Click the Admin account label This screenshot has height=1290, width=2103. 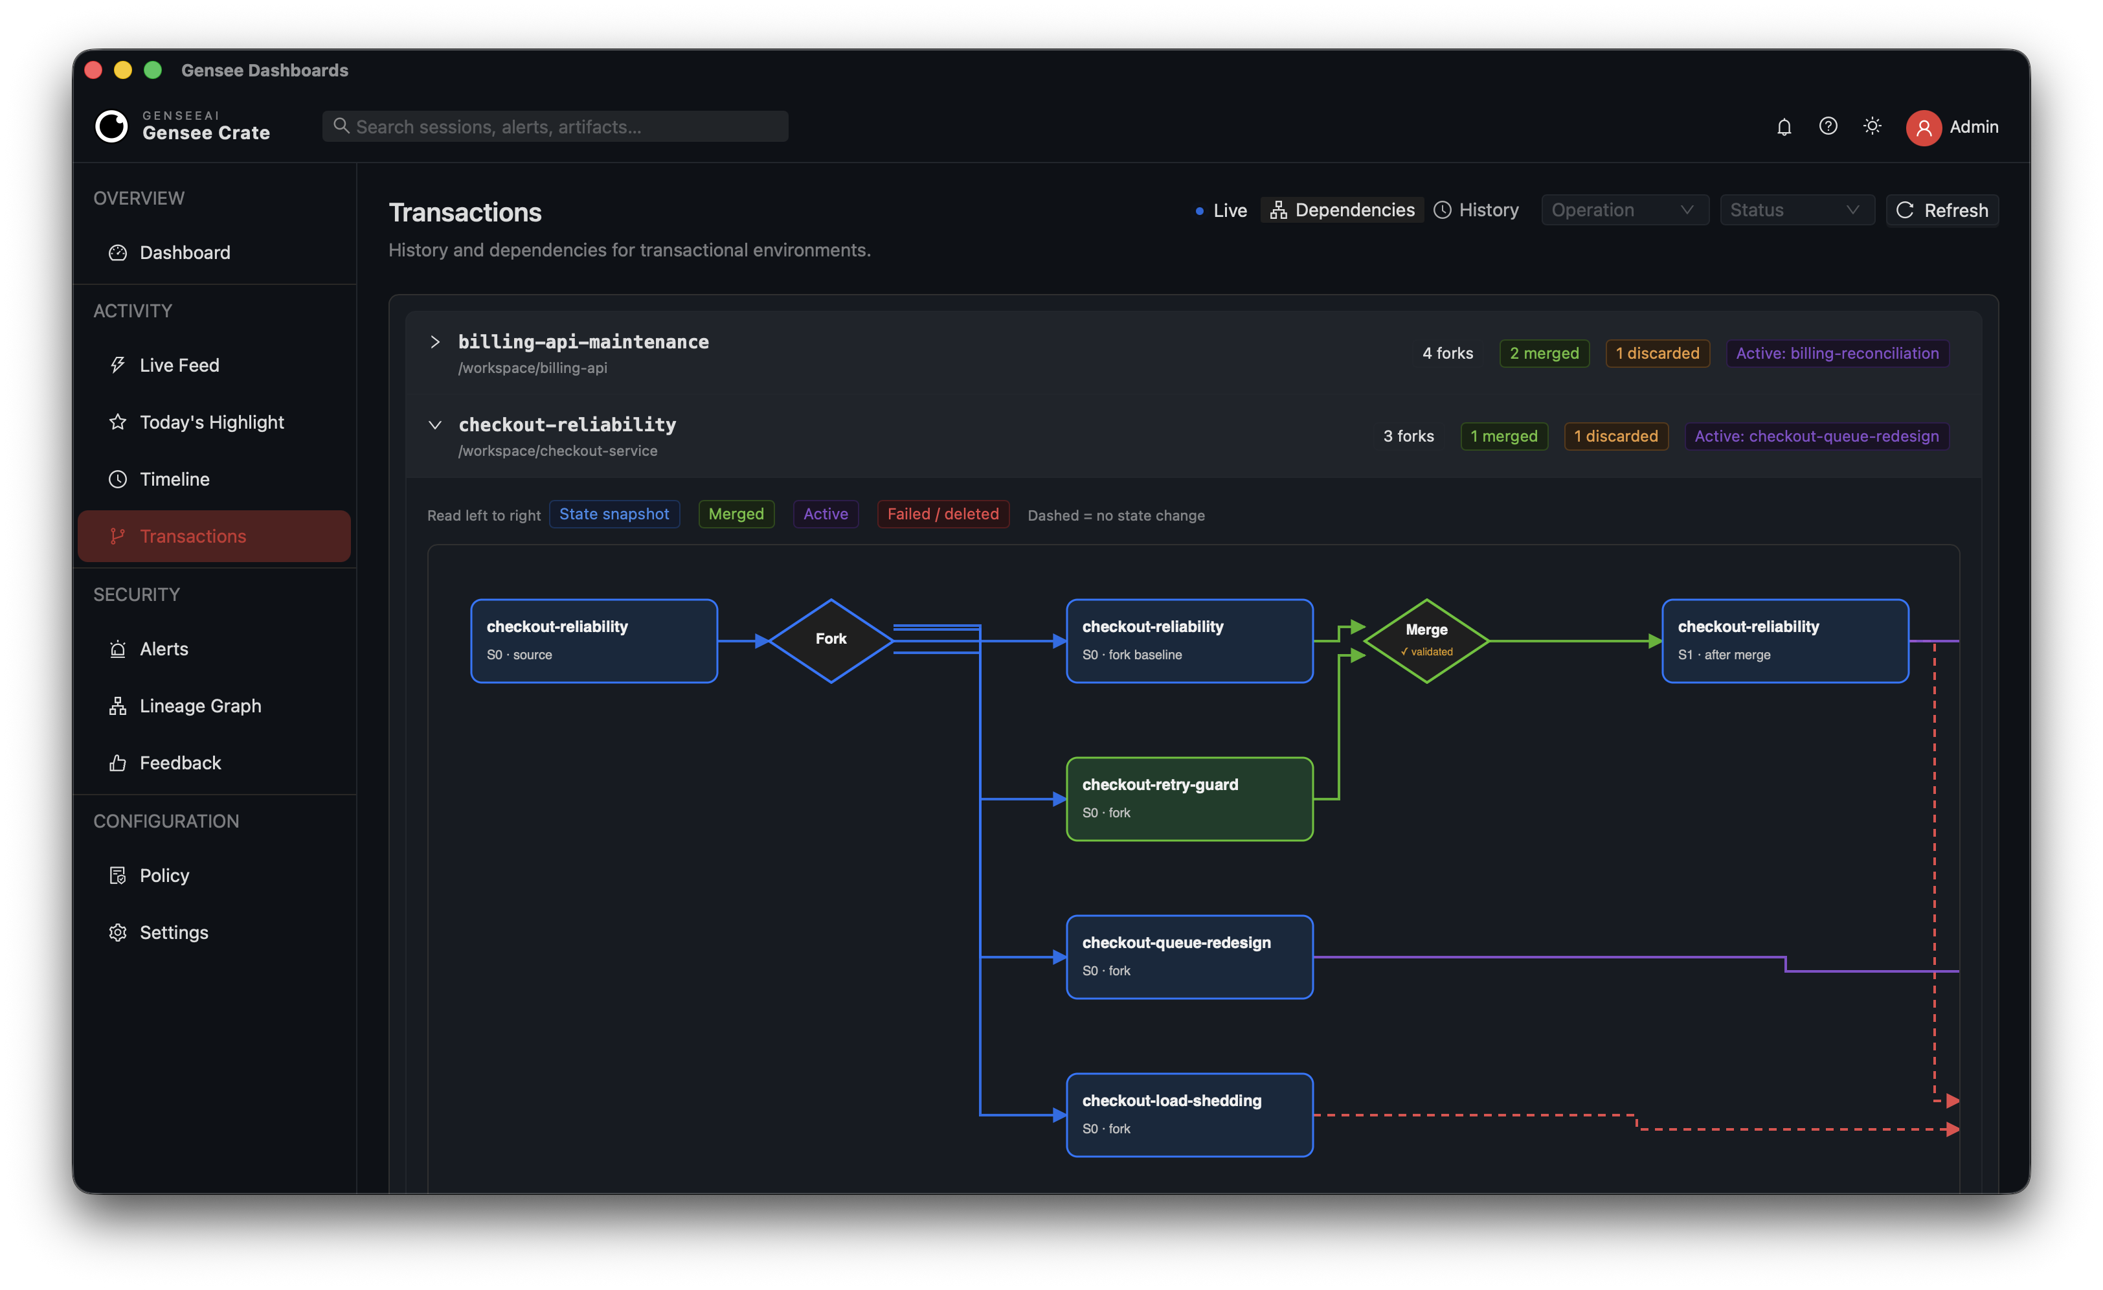[x=1974, y=127]
